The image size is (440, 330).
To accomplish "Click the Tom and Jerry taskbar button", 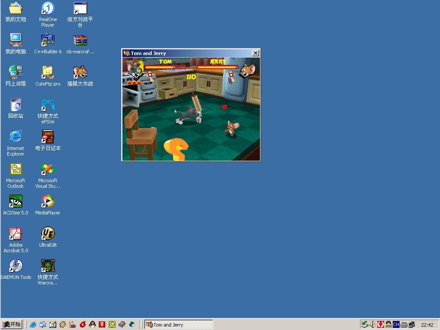I will (179, 325).
